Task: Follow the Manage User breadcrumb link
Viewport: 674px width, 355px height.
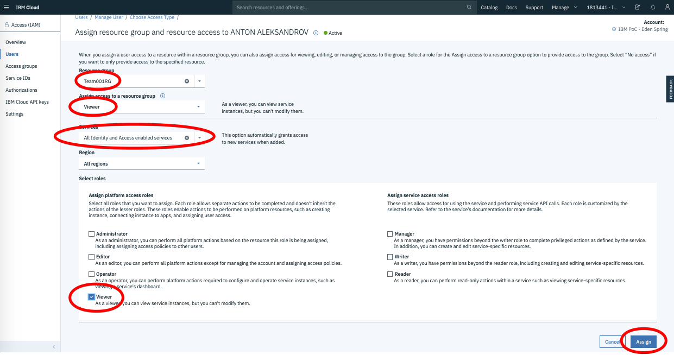Action: [x=109, y=17]
